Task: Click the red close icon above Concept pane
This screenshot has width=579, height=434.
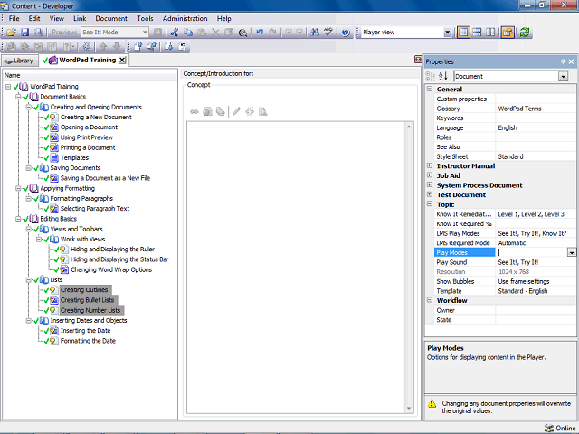Action: [x=418, y=59]
